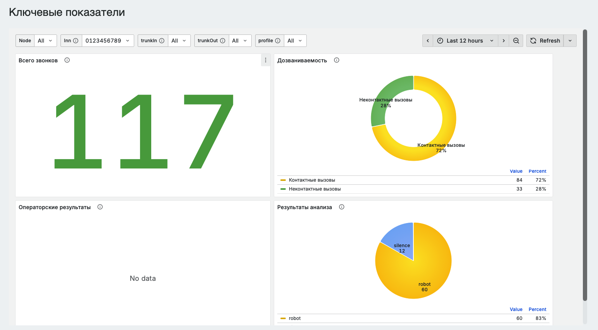598x330 pixels.
Task: Open Всего звонков panel three-dot menu
Action: click(266, 60)
